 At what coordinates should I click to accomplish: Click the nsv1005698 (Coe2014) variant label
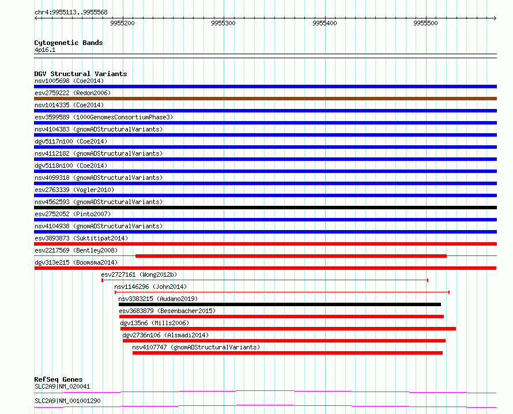point(69,81)
